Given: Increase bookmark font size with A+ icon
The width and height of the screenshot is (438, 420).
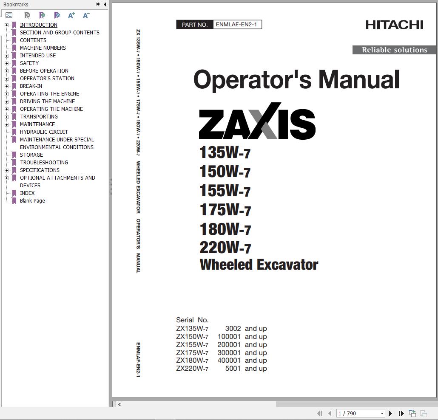Looking at the screenshot, I should click(71, 15).
